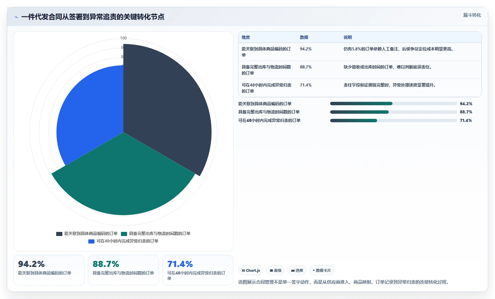Click the 88.7% progress bar
Image resolution: width=495 pixels, height=299 pixels.
pos(393,112)
